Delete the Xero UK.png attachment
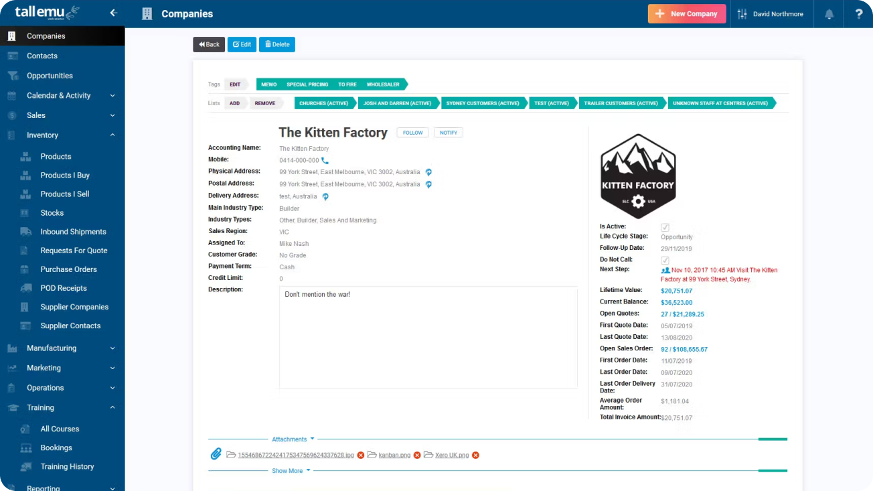Screen dimensions: 873x491 tap(475, 455)
